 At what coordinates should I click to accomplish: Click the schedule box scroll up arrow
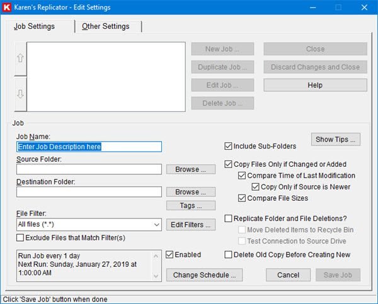156,256
